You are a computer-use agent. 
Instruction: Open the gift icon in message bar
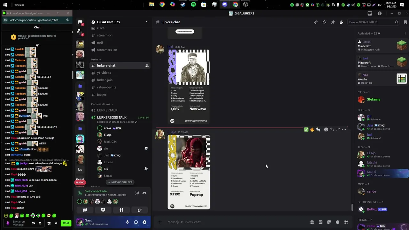(x=312, y=222)
